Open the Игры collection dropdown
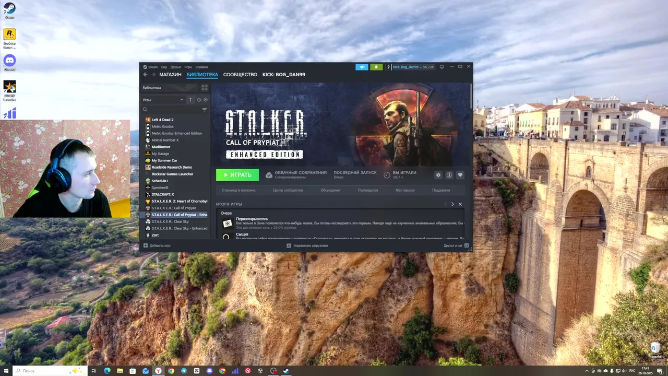Image resolution: width=668 pixels, height=376 pixels. point(163,100)
